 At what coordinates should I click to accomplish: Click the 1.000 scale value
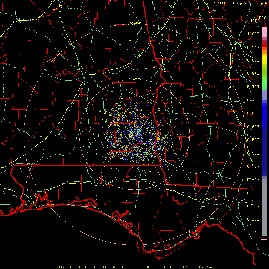253,33
